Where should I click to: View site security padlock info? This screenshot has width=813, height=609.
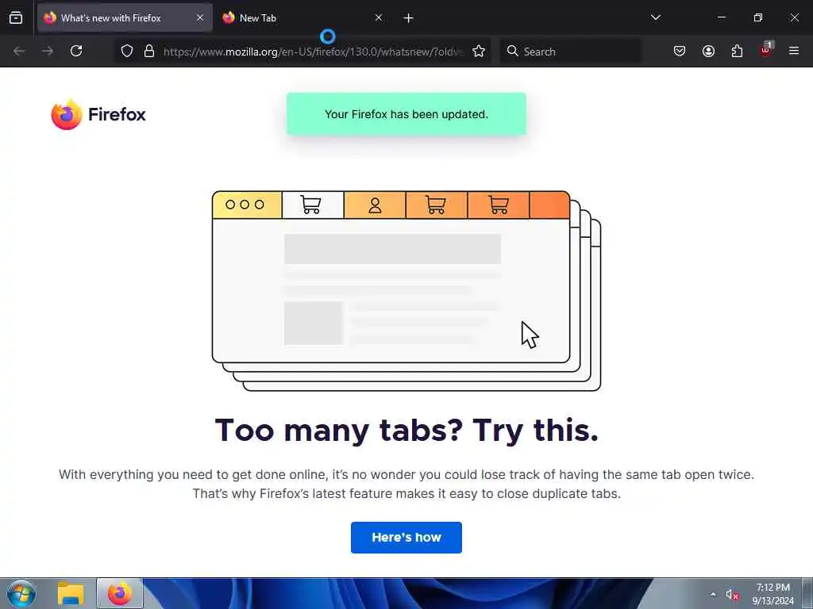pos(149,52)
